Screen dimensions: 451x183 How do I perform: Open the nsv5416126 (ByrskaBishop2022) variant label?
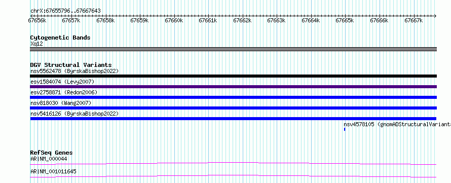[74, 114]
